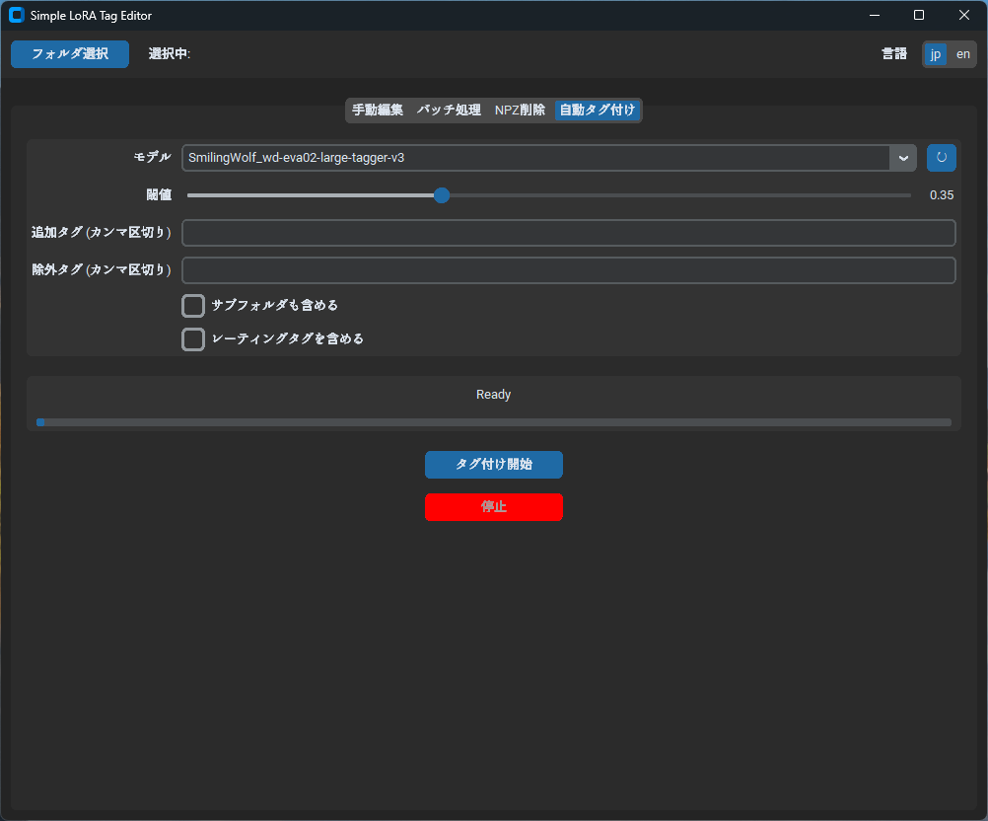The image size is (988, 821).
Task: Select the NPZ削除 tab
Action: [520, 111]
